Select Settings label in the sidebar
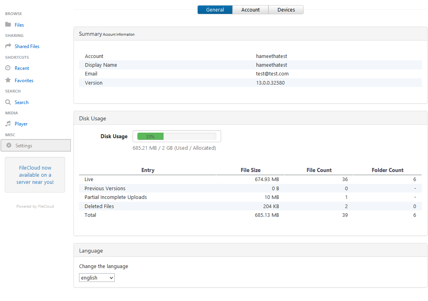Screen dimensions: 428x301 pos(24,146)
